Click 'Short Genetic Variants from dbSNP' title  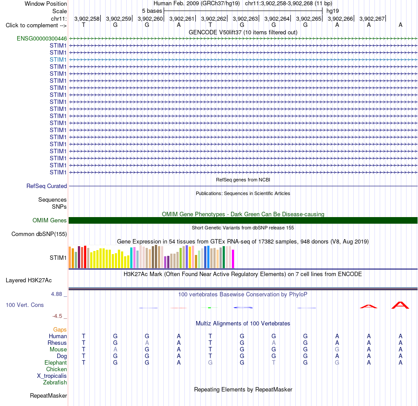point(243,228)
